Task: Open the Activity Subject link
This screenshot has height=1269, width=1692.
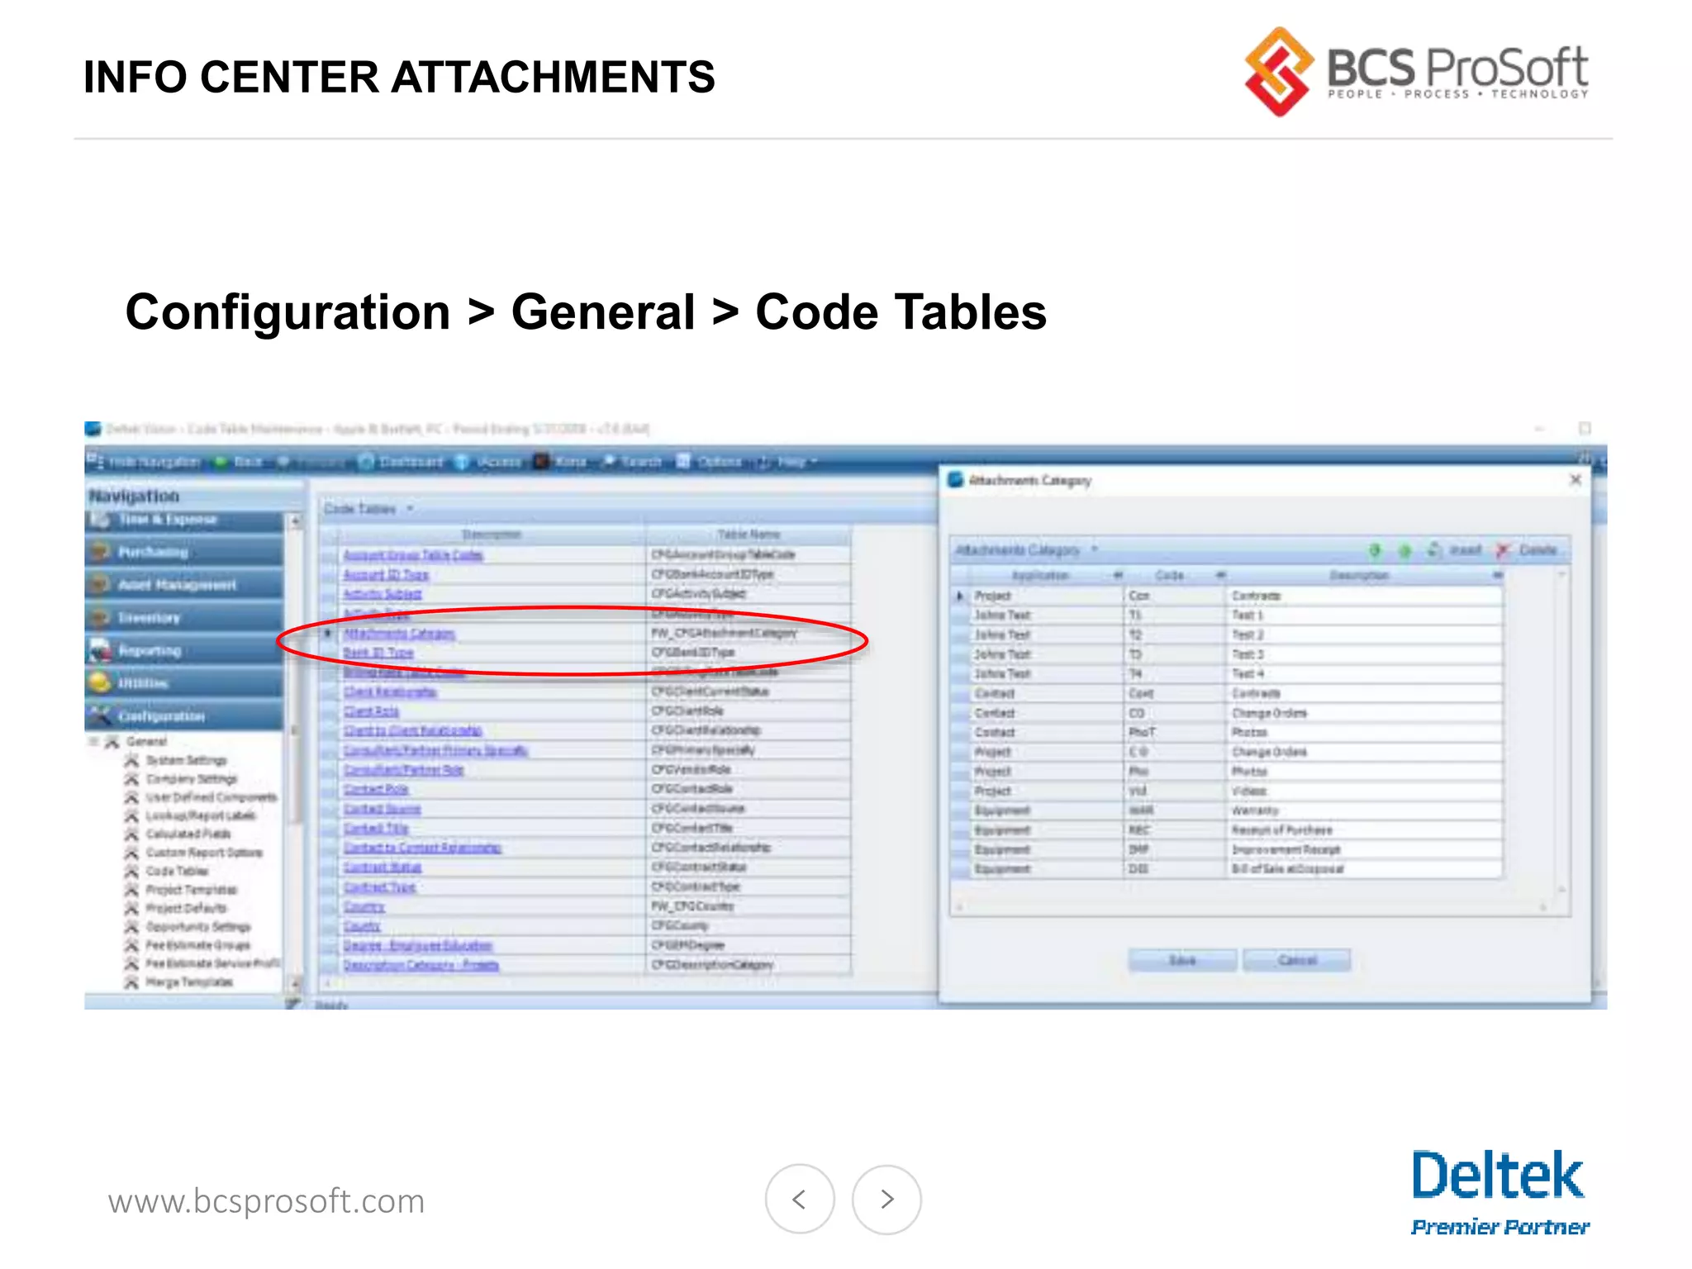Action: (383, 594)
